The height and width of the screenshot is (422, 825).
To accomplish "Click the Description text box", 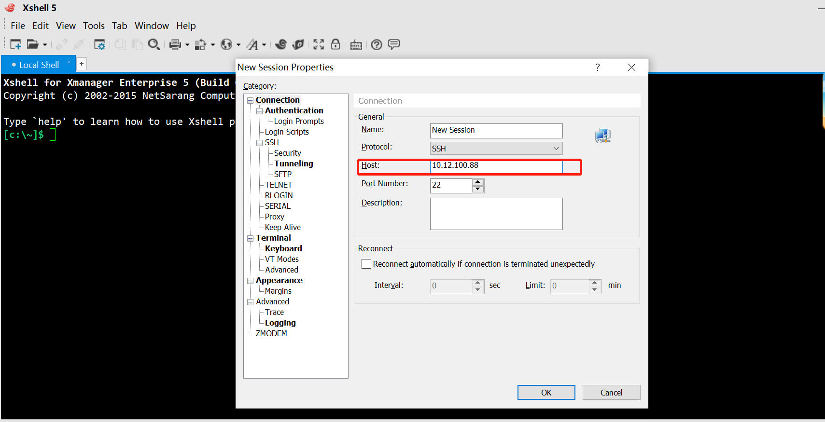I will click(x=496, y=214).
